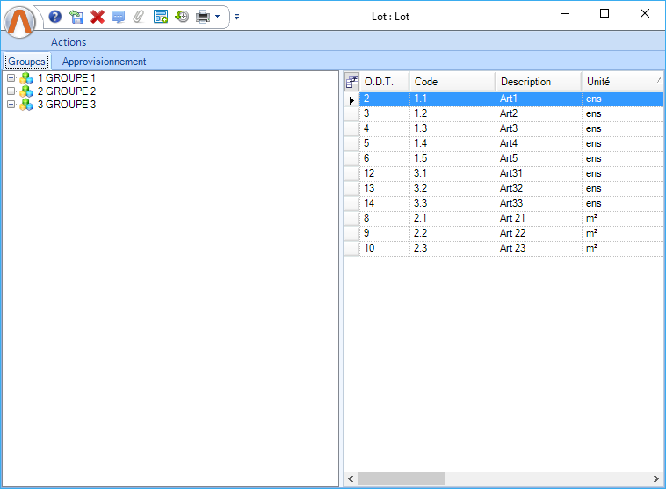666x489 pixels.
Task: Open the Actions menu
Action: (69, 42)
